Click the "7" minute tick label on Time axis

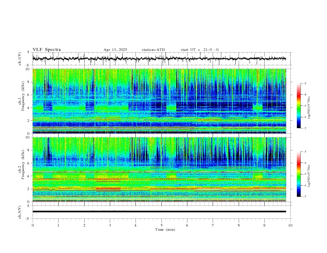click(x=213, y=225)
